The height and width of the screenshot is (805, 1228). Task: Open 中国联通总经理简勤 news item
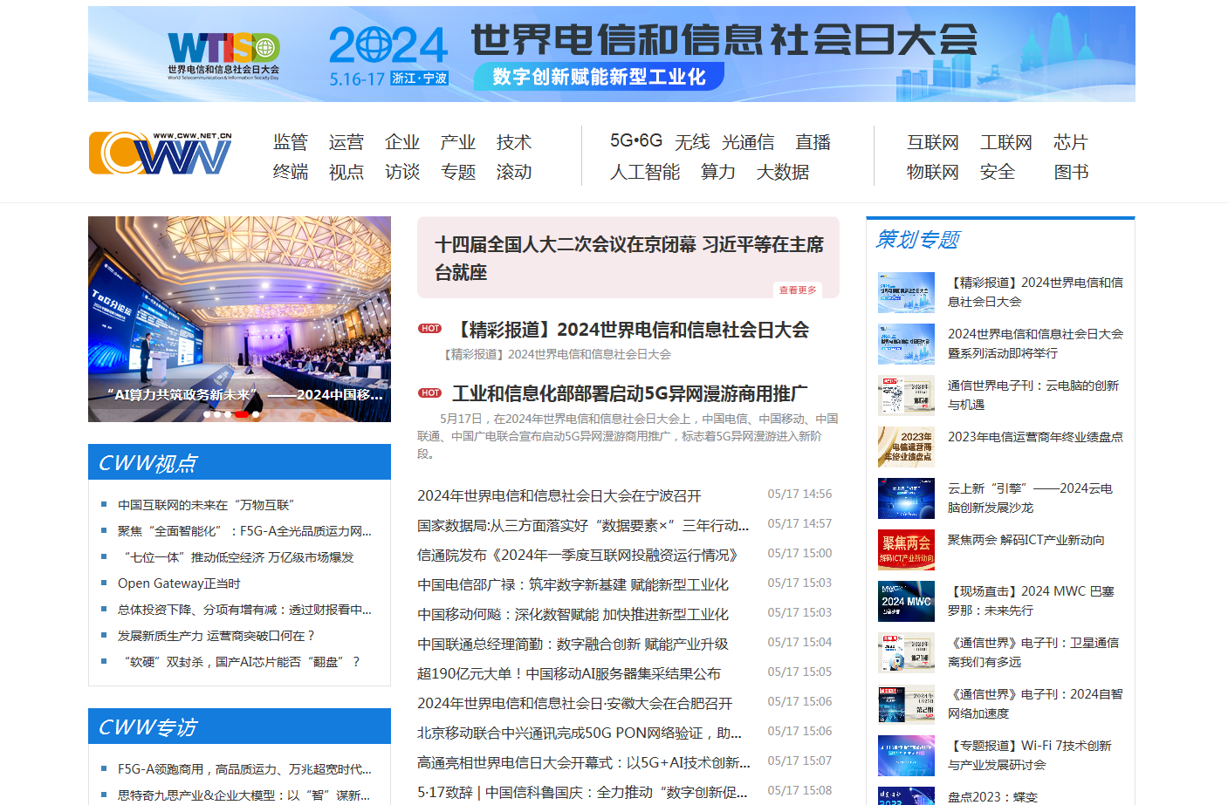(573, 644)
